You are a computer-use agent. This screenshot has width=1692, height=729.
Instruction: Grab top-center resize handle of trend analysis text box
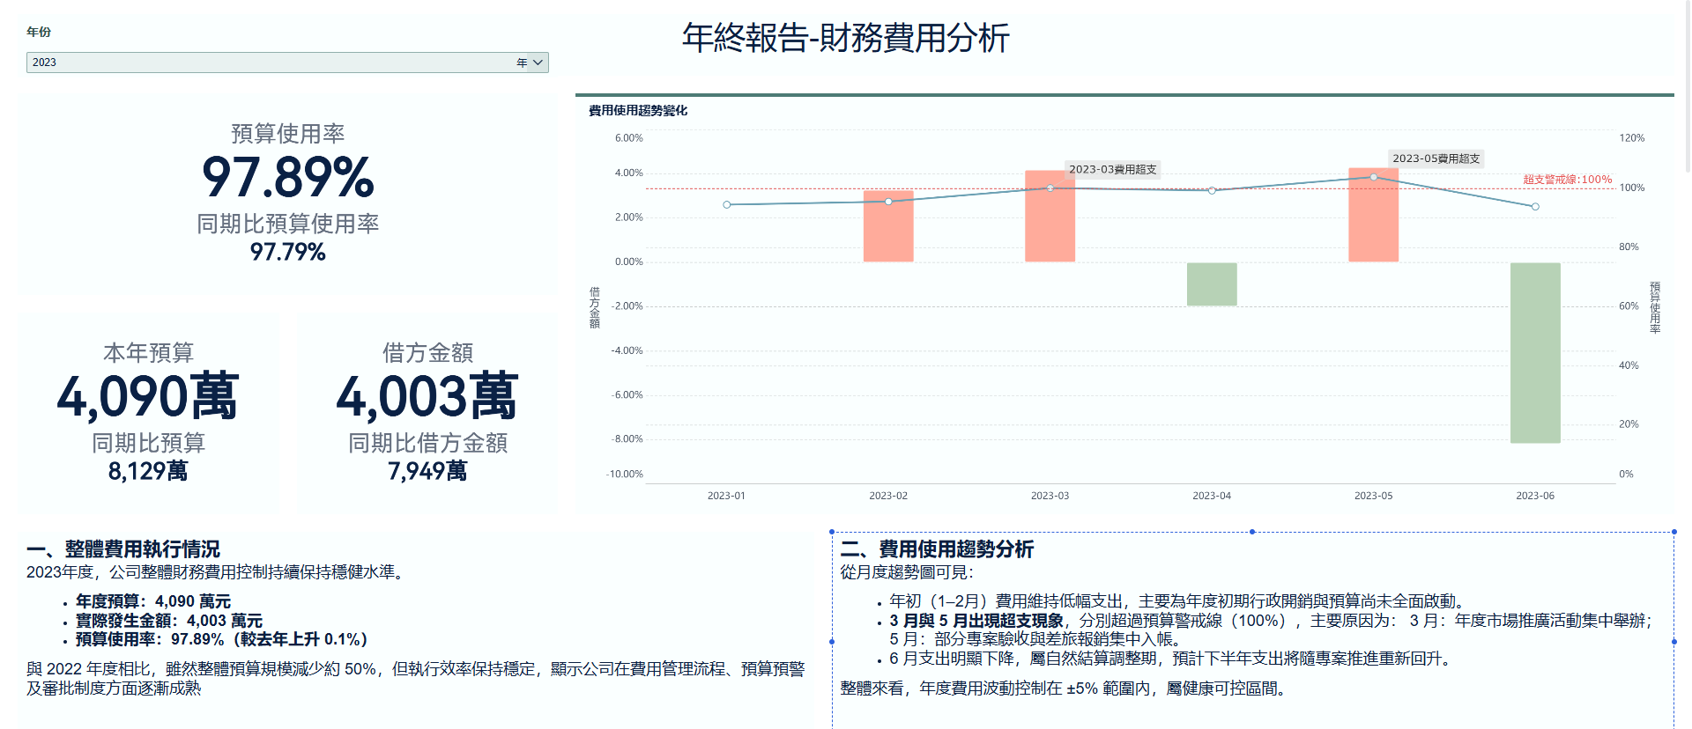pyautogui.click(x=1252, y=532)
